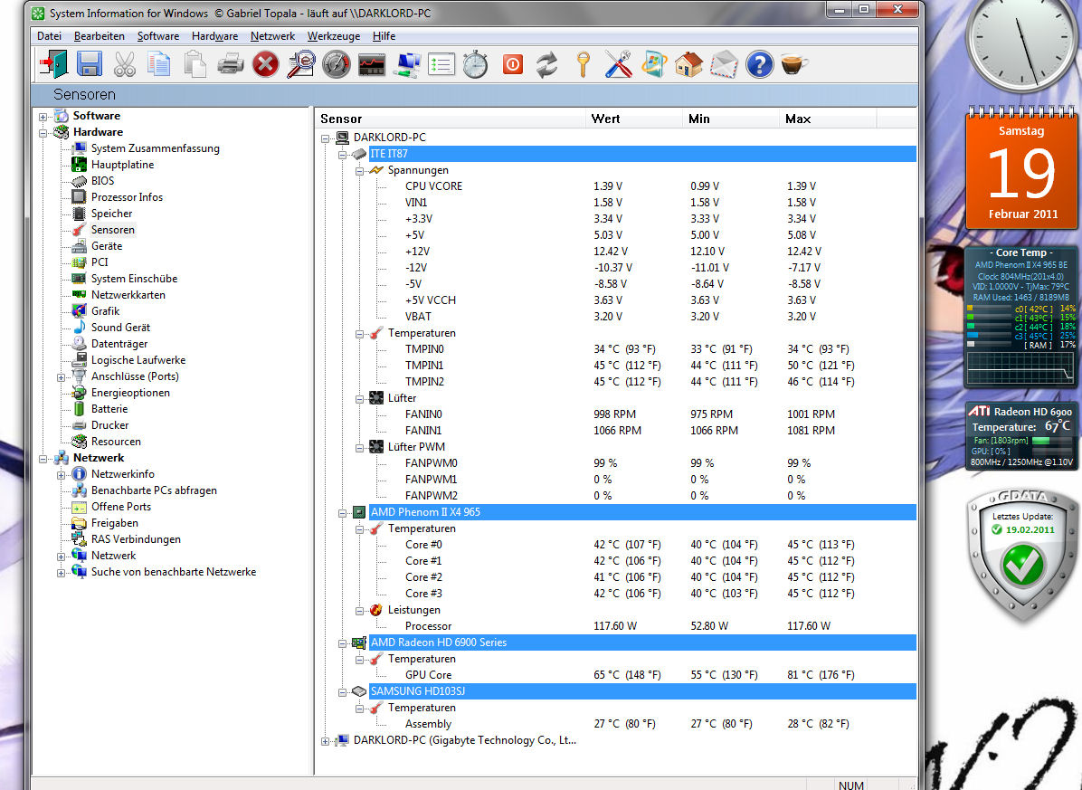Image resolution: width=1082 pixels, height=790 pixels.
Task: Click the calendar gadget showing Samstag 19
Action: click(1022, 168)
